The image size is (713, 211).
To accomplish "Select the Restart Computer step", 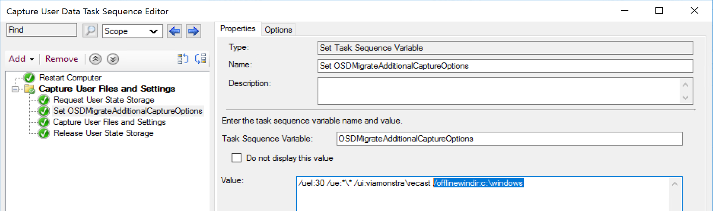I will click(x=70, y=78).
